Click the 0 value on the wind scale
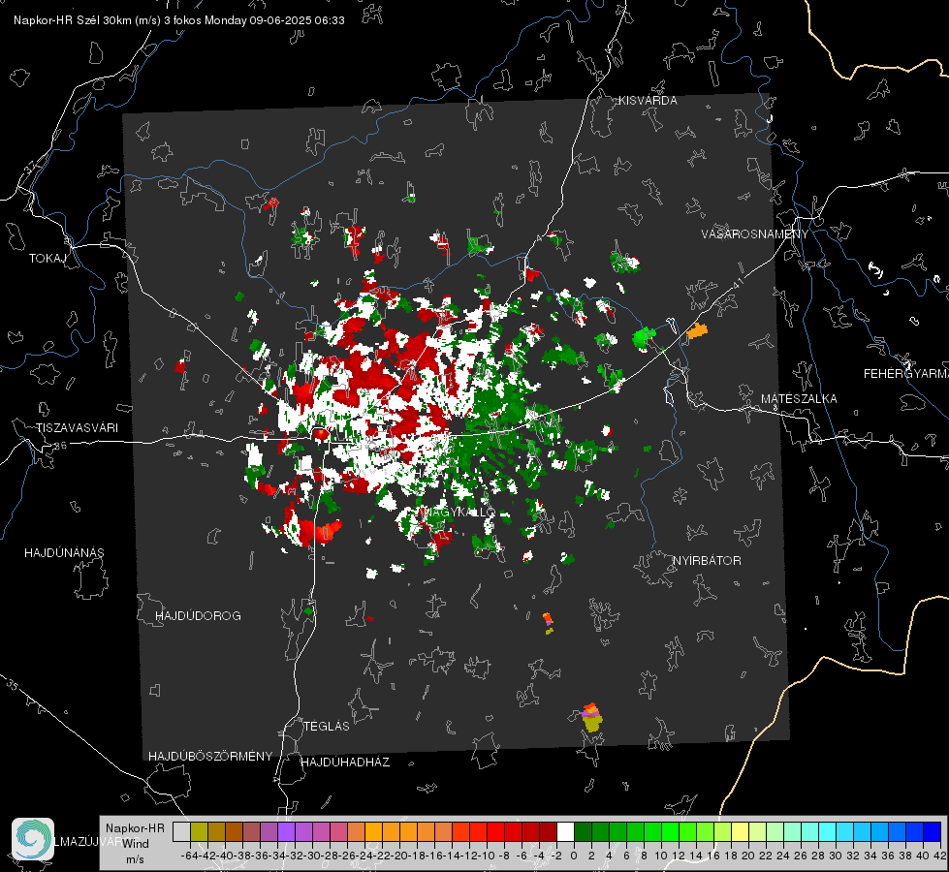Image resolution: width=949 pixels, height=872 pixels. click(574, 856)
